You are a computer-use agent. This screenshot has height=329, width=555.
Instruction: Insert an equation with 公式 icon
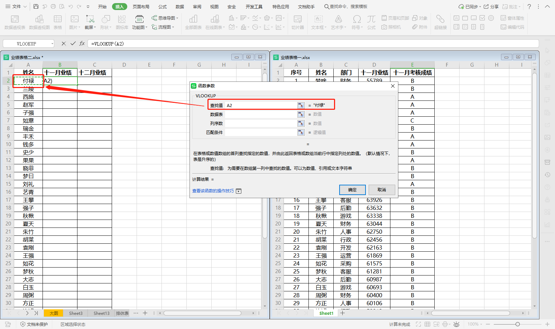click(371, 21)
